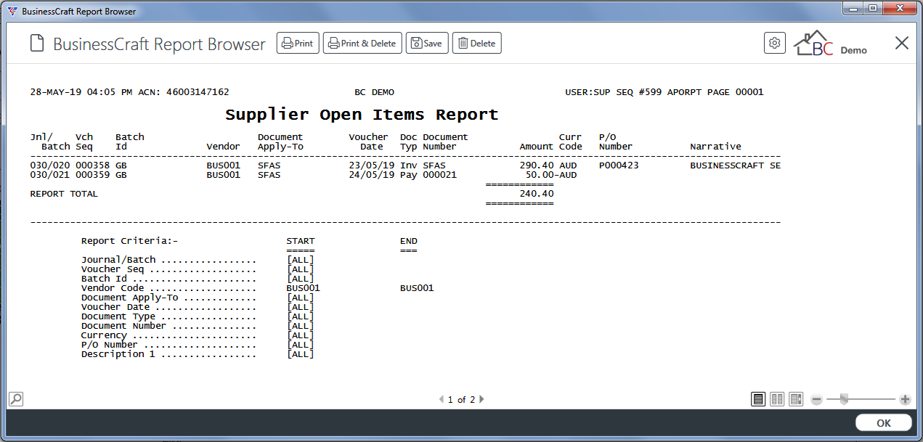Maximize the Report Browser window
This screenshot has width=923, height=442.
tap(871, 9)
